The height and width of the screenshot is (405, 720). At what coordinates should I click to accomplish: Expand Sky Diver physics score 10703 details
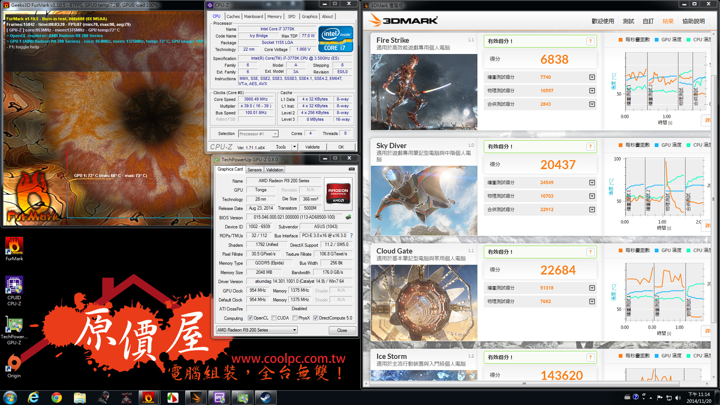(x=592, y=196)
